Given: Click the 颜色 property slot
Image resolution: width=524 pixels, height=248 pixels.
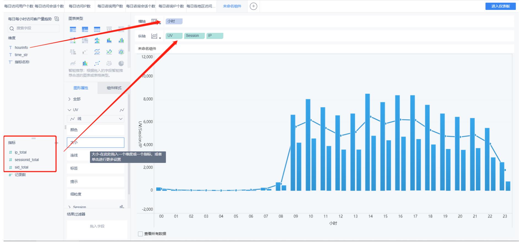Looking at the screenshot, I should point(95,130).
